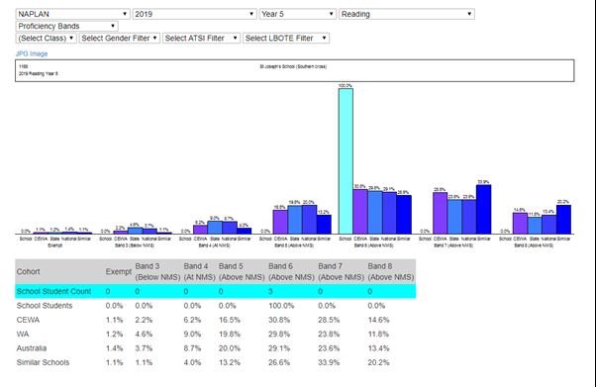Screen dimensions: 596x387
Task: Click the Australia Exempt value 1.4%
Action: coord(115,348)
